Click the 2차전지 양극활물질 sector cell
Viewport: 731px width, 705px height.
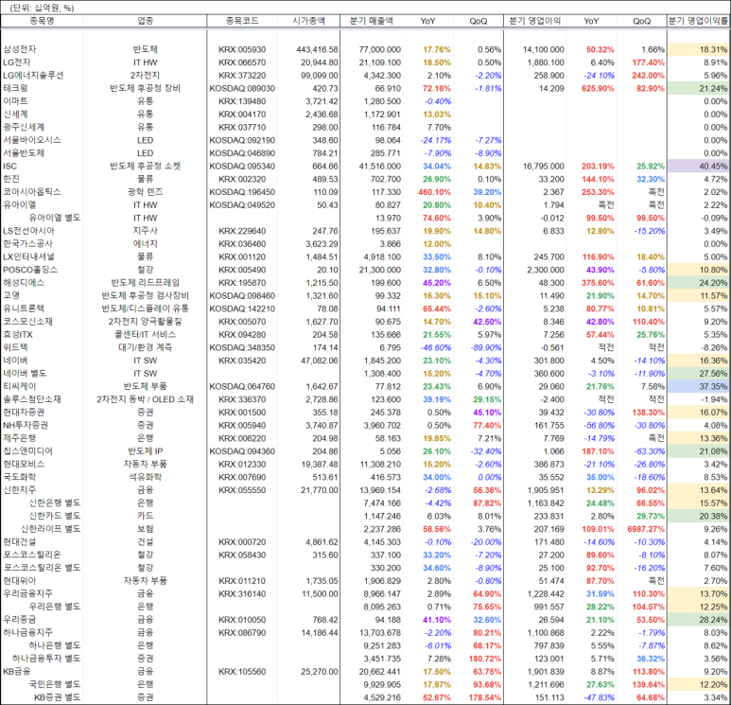click(145, 322)
